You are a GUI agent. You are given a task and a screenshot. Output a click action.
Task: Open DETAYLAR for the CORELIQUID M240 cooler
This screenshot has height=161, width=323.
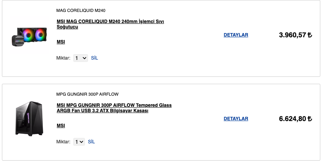point(236,35)
